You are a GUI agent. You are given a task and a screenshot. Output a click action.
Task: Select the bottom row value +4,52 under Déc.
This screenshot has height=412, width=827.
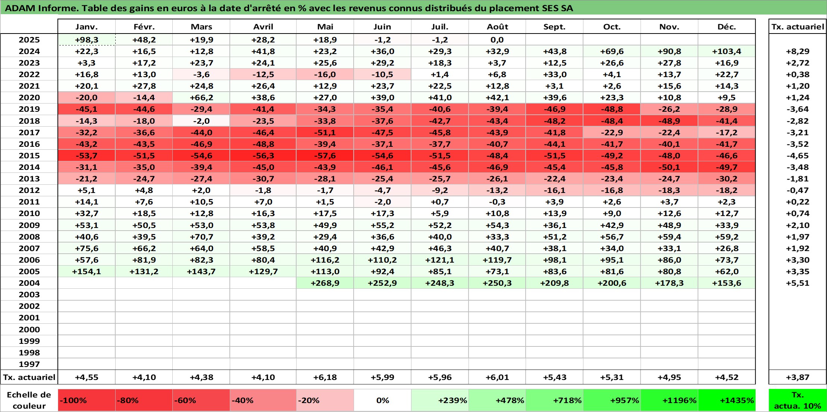click(x=727, y=377)
